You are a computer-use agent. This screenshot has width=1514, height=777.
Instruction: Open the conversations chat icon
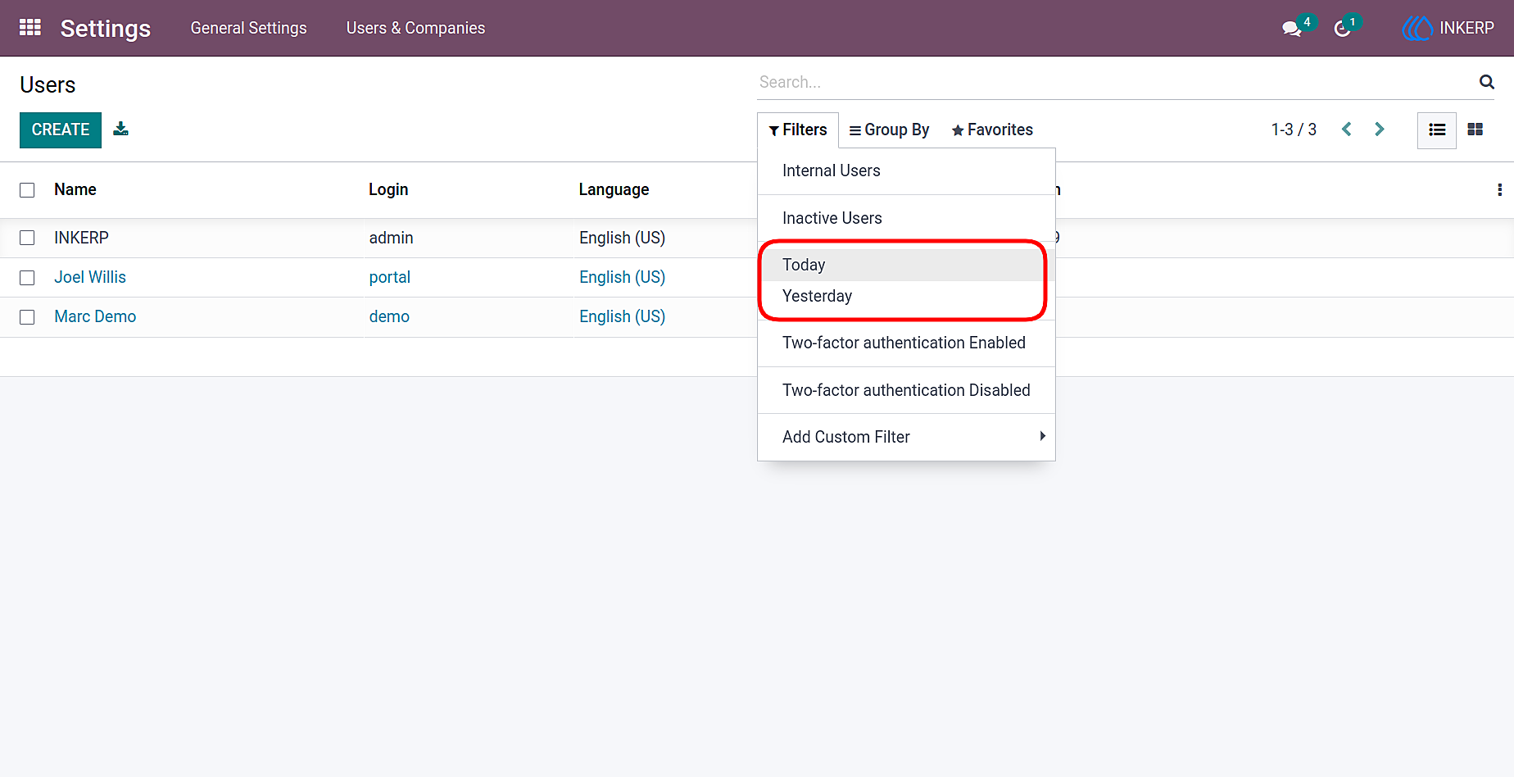coord(1292,29)
